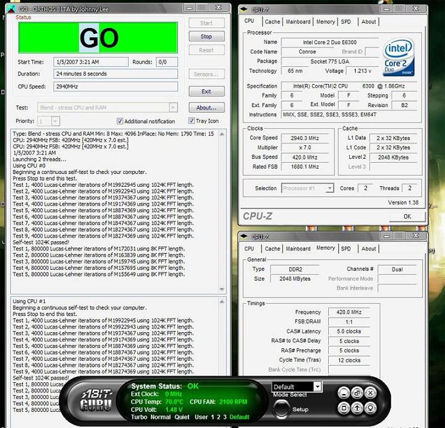Switch to Memory tab in upper CPU-Z window
445x428 pixels.
[325, 22]
